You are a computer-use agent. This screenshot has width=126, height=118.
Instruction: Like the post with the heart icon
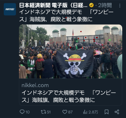[65, 112]
